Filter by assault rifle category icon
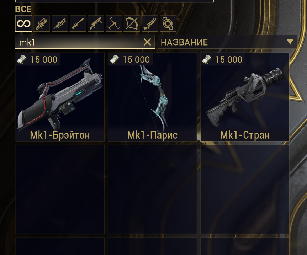The height and width of the screenshot is (255, 307). pyautogui.click(x=42, y=23)
